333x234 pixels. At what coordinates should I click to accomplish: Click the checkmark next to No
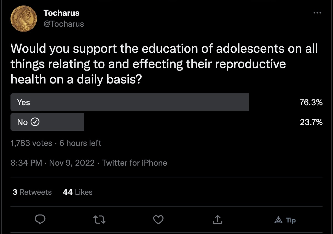[x=35, y=122]
